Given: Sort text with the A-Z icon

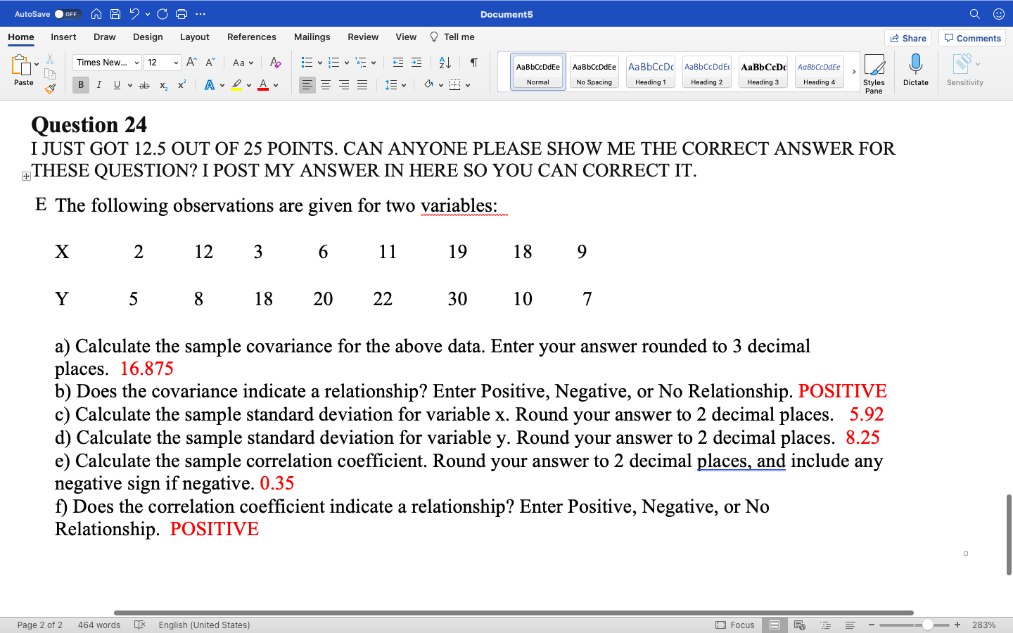Looking at the screenshot, I should [x=445, y=63].
